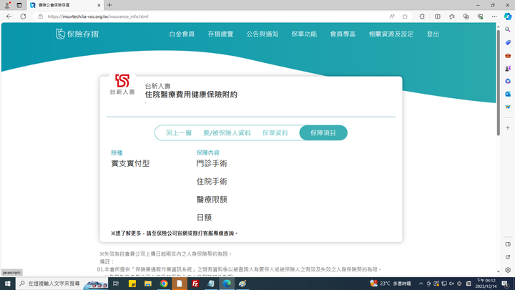Viewport: 515px width, 290px height.
Task: Open the Microsoft 365 sidebar icon
Action: pos(508,81)
